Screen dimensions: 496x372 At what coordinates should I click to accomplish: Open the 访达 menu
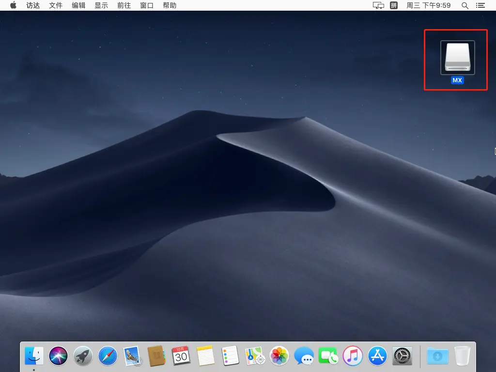point(33,5)
